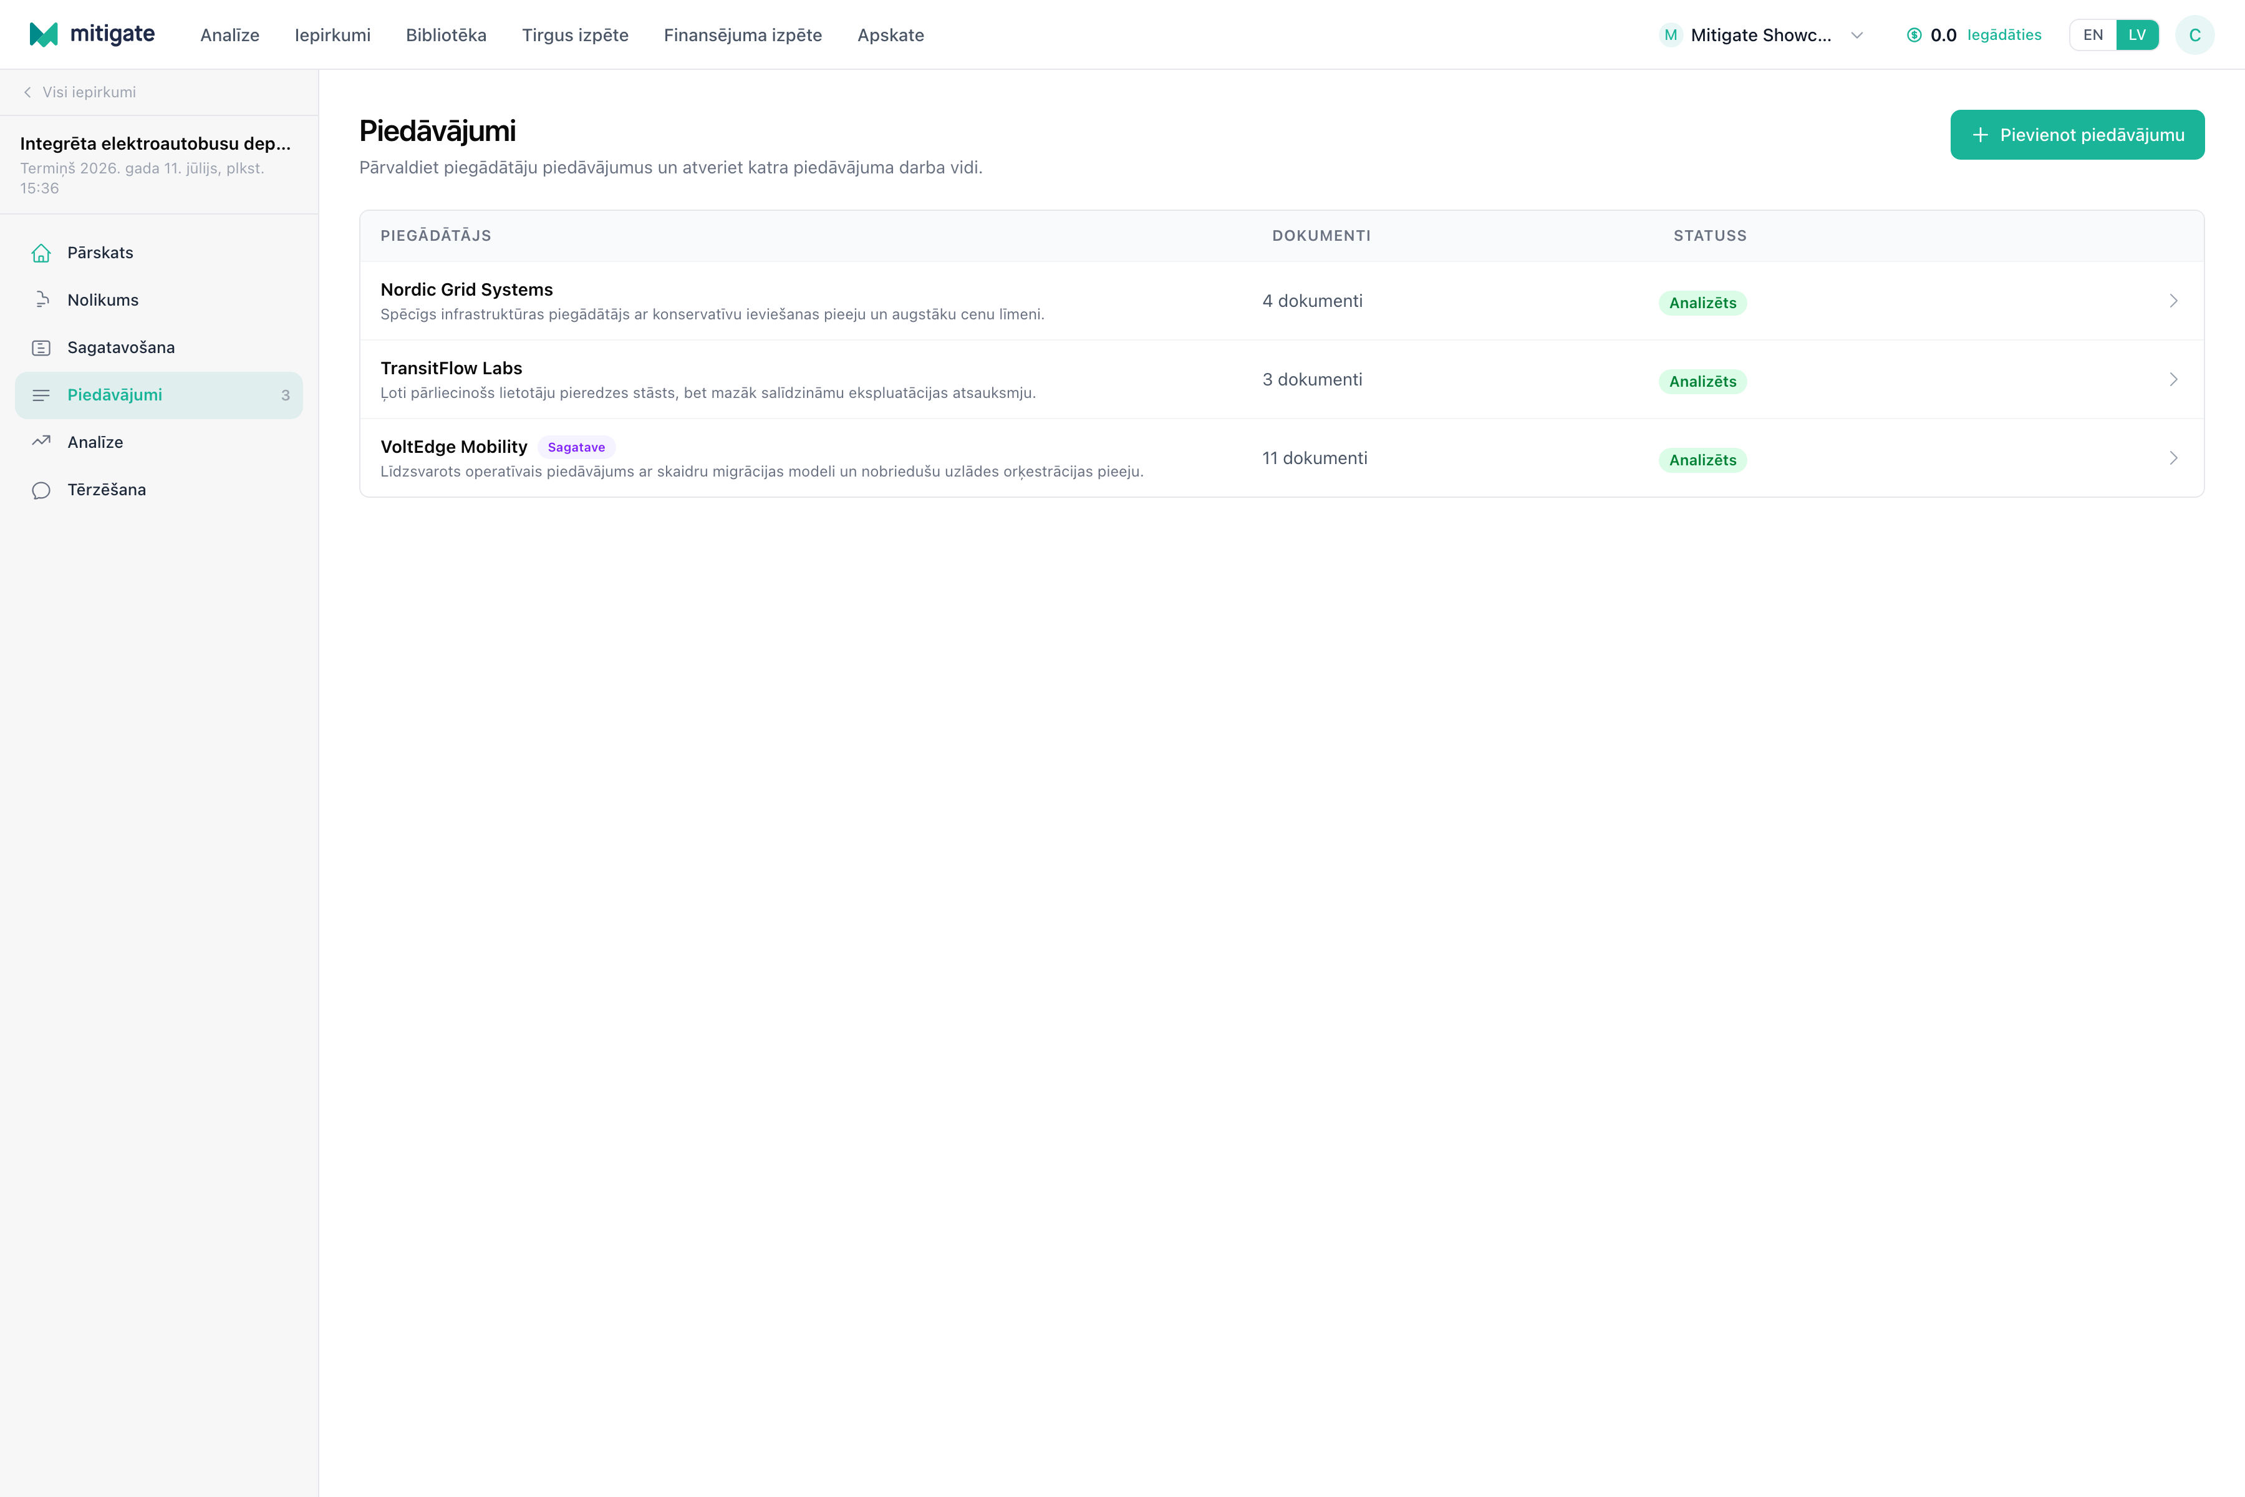Screen dimensions: 2245x1497
Task: Click the Pievienot piedāvājumu button
Action: pyautogui.click(x=2077, y=135)
